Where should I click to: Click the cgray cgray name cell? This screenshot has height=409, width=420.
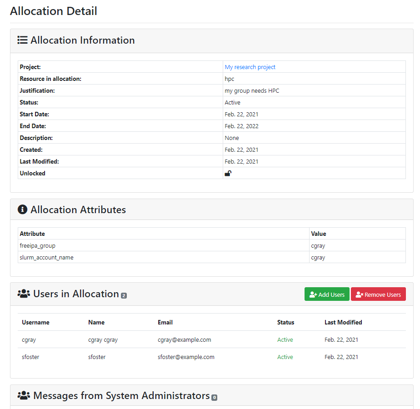[x=103, y=339]
